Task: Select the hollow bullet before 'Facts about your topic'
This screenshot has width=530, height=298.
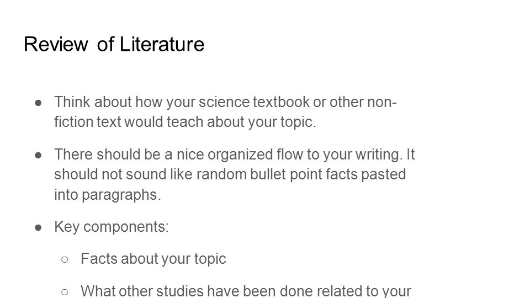Action: point(65,259)
